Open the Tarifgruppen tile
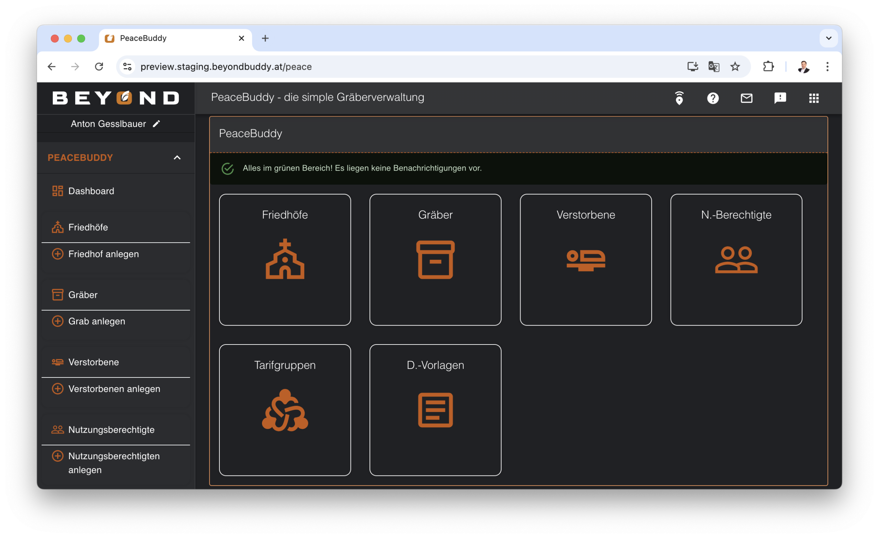879x538 pixels. point(285,410)
